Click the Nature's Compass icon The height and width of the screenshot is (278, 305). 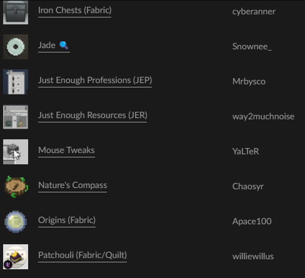[x=16, y=187]
